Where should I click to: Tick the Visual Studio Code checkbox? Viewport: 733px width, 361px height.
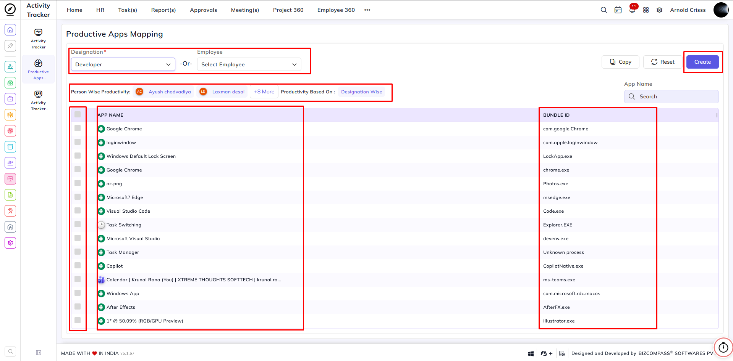(x=78, y=210)
